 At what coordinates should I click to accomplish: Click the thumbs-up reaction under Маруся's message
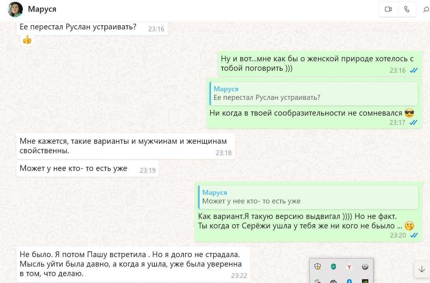pyautogui.click(x=27, y=39)
